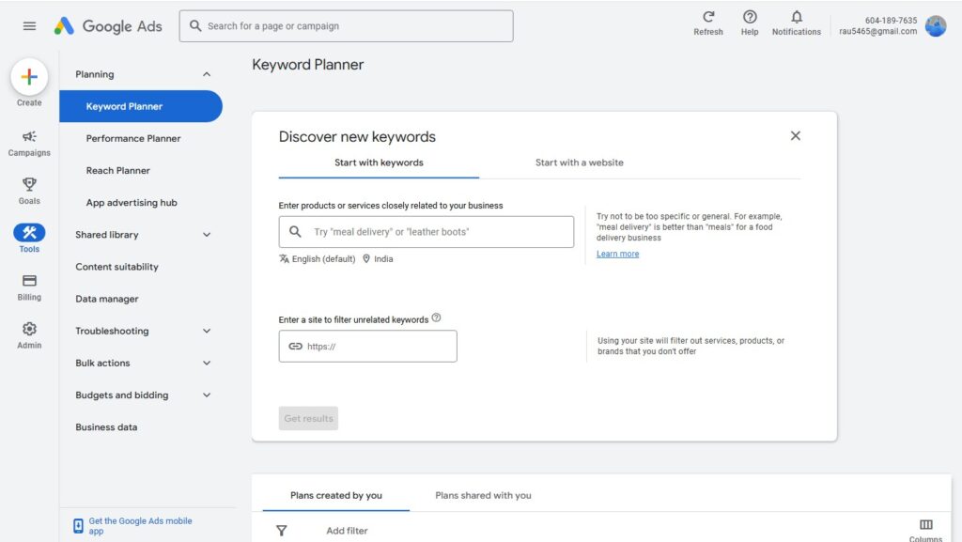
Task: Open Admin gear in sidebar
Action: [x=29, y=335]
